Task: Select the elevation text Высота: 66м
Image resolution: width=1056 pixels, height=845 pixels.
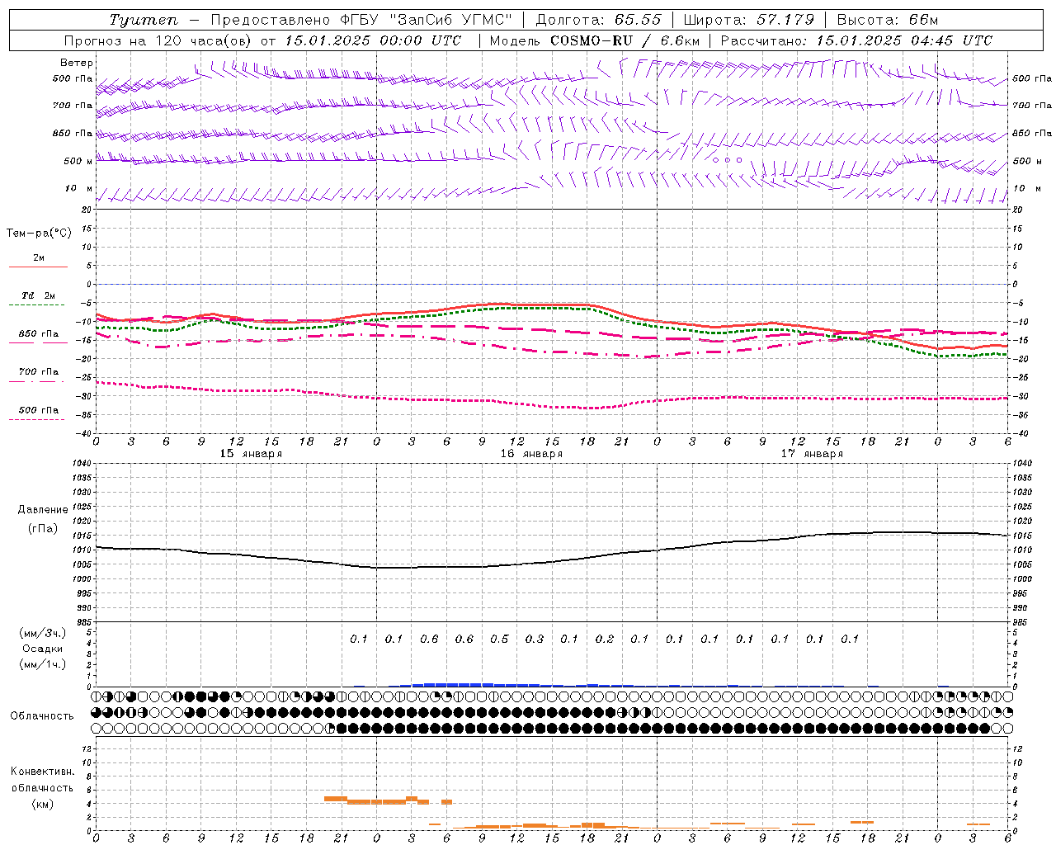Action: click(x=888, y=20)
